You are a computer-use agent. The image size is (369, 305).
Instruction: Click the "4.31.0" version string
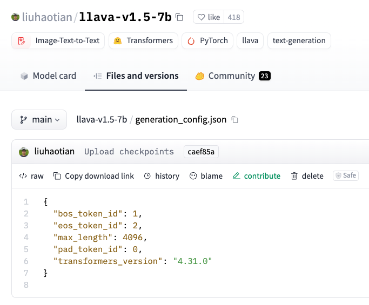tap(192, 261)
